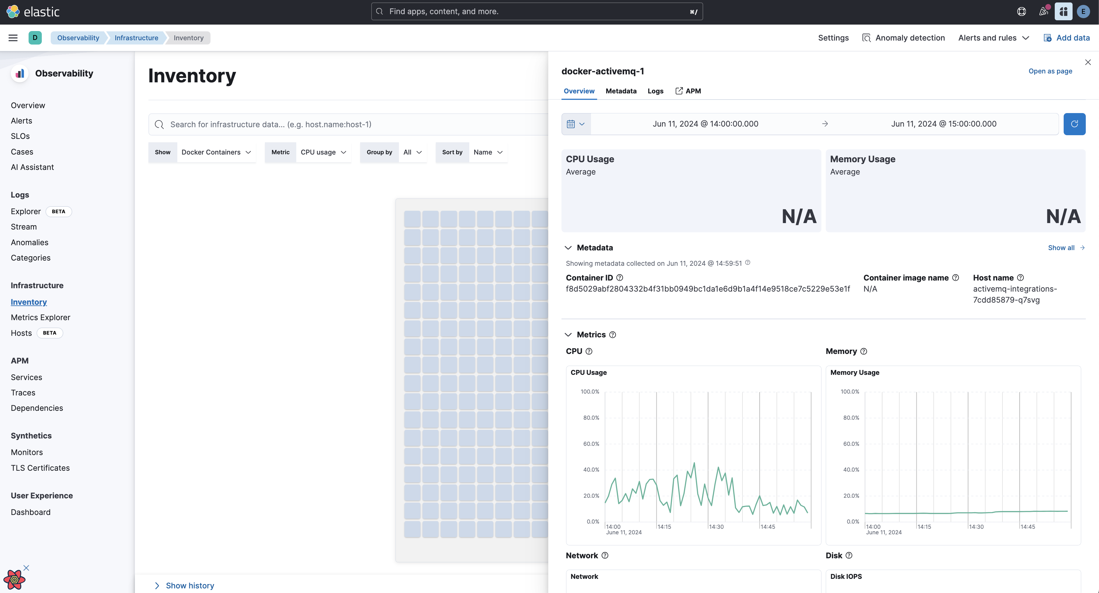Click the Anomaly detection icon
1099x593 pixels.
coord(866,38)
